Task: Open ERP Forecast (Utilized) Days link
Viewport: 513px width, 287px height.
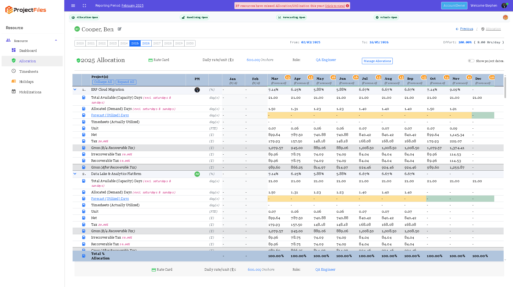Action: click(110, 115)
